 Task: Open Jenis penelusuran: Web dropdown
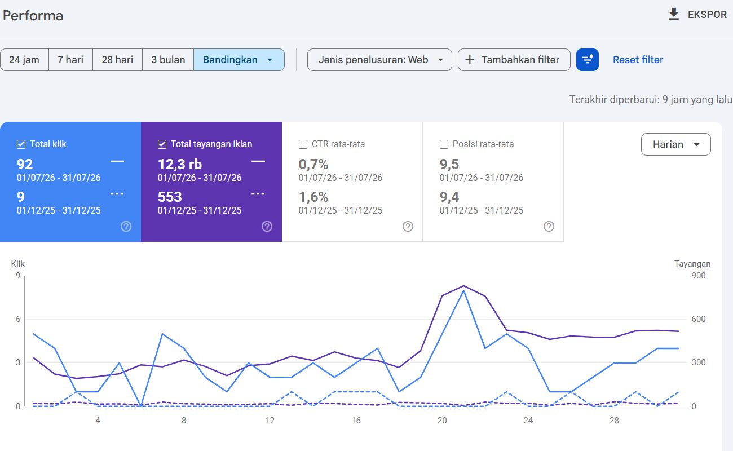click(x=379, y=60)
